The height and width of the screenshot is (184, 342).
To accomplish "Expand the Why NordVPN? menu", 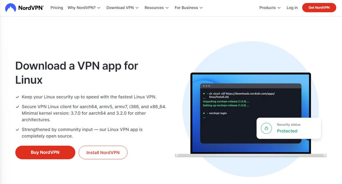I will click(84, 8).
